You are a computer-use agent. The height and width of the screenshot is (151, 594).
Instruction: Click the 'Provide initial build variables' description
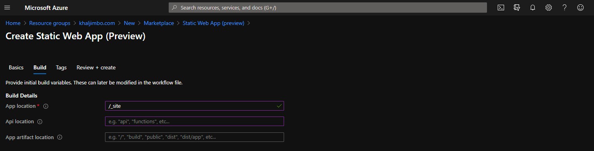point(94,83)
